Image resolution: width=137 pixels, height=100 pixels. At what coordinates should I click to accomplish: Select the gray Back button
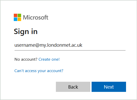[x=73, y=87]
